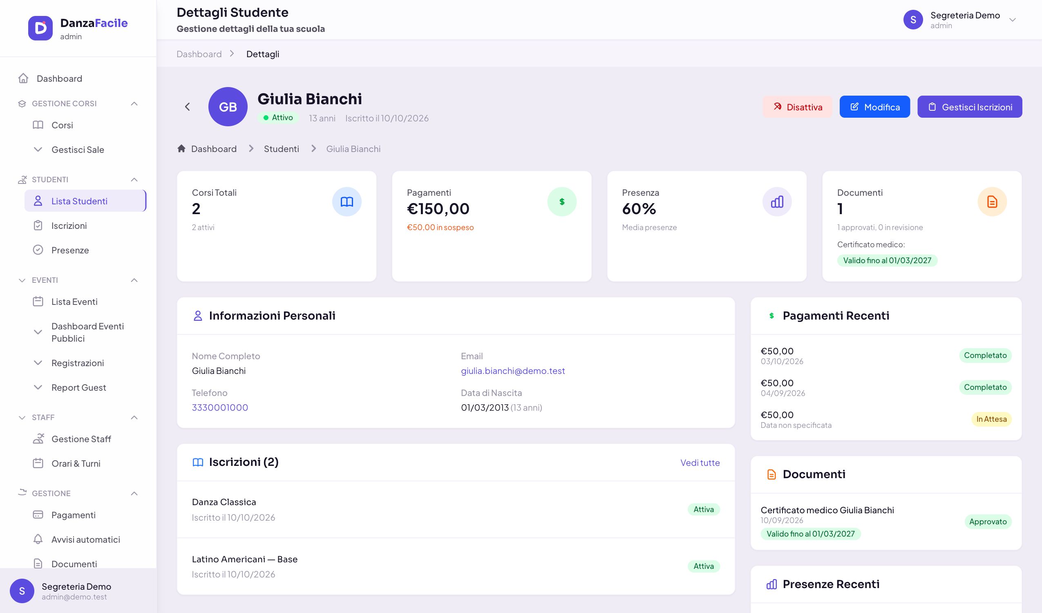
Task: Collapse the EVENTI sidebar section
Action: point(134,280)
